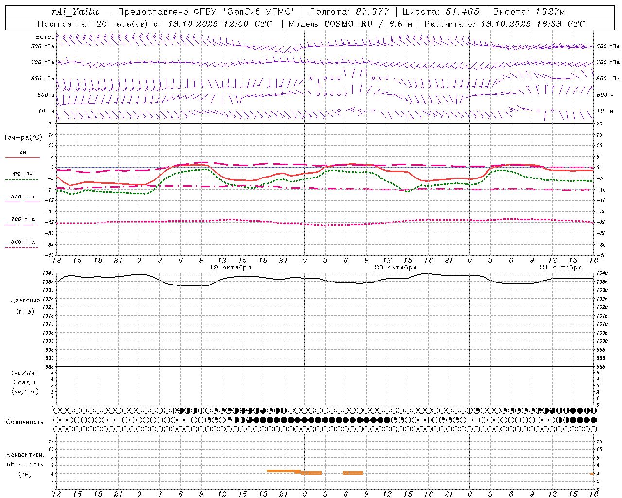Click the Конвективн. label
The width and height of the screenshot is (622, 498).
click(25, 455)
